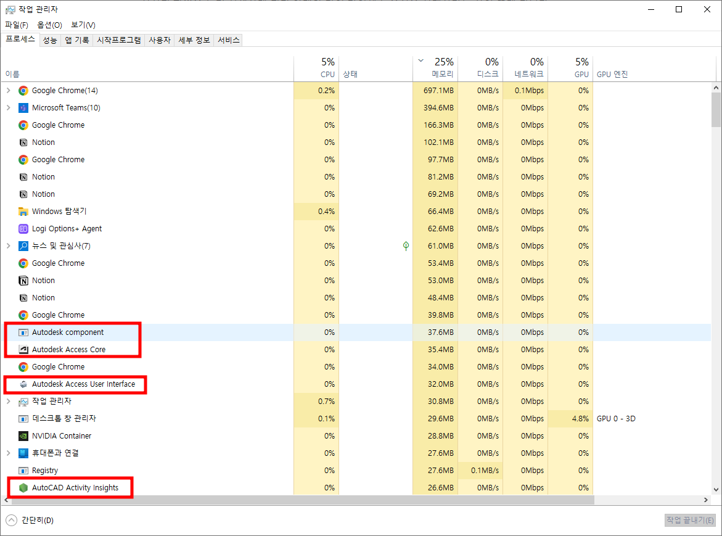
Task: Click the 697.1MB memory value
Action: (x=438, y=91)
